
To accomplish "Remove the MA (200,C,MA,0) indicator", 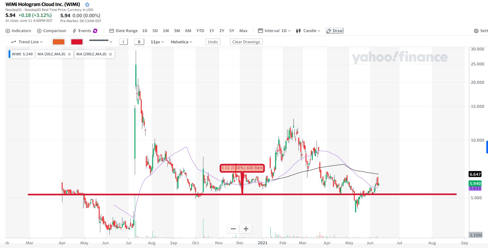I will pyautogui.click(x=110, y=54).
